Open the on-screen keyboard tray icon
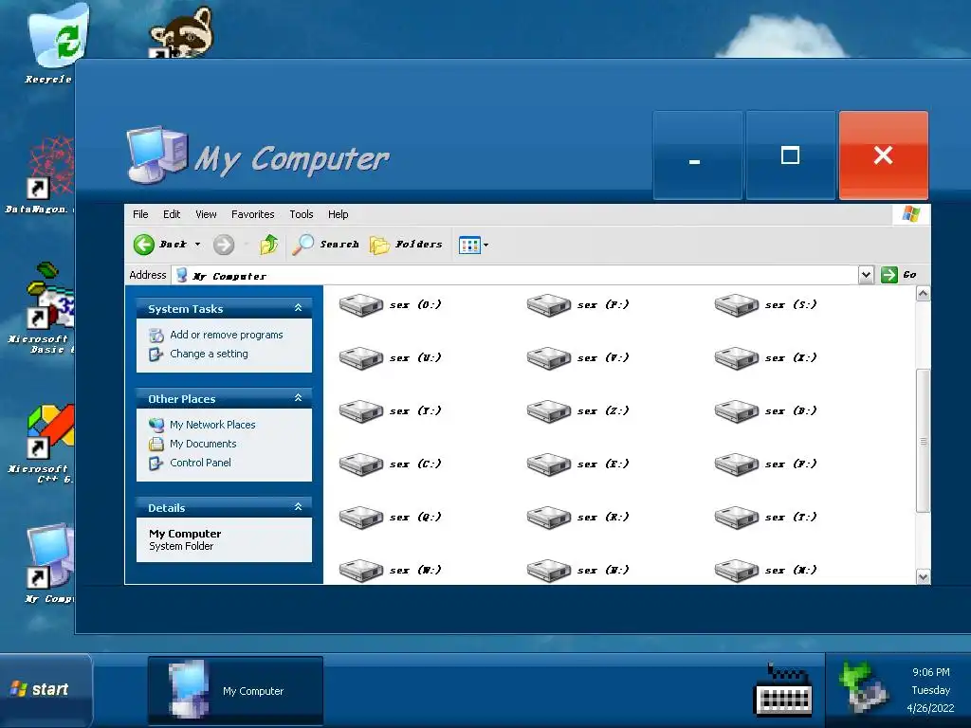 782,692
